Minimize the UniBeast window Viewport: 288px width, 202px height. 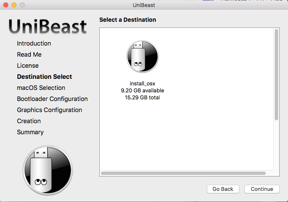pos(14,5)
